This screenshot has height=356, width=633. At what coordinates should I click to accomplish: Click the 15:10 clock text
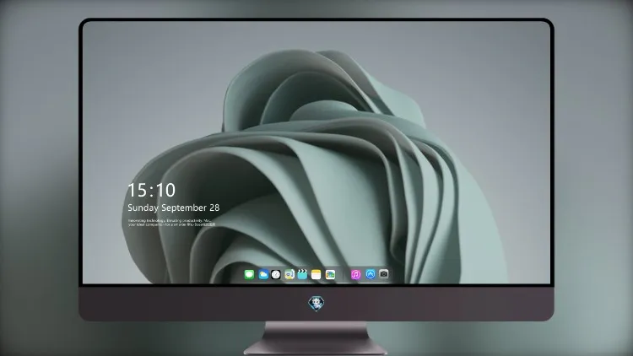(x=151, y=190)
